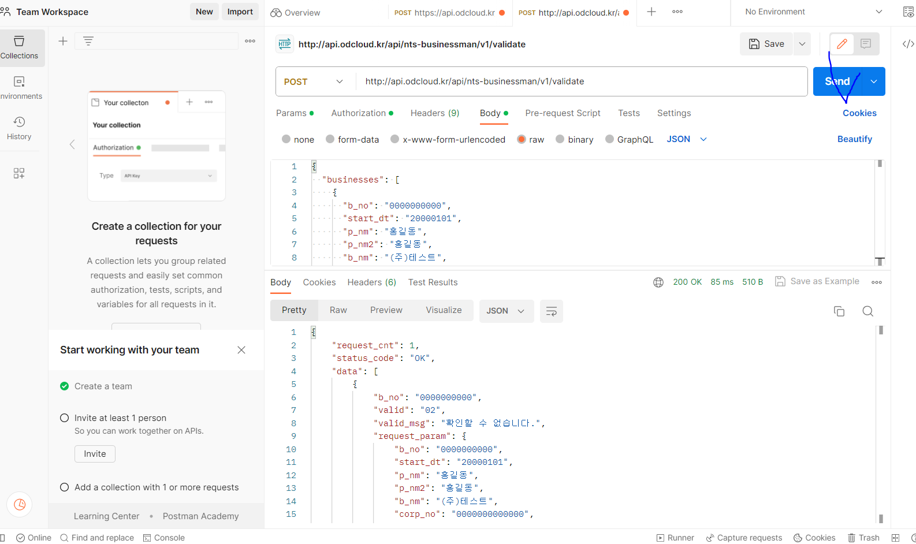Open the response JSON format dropdown

tap(505, 311)
